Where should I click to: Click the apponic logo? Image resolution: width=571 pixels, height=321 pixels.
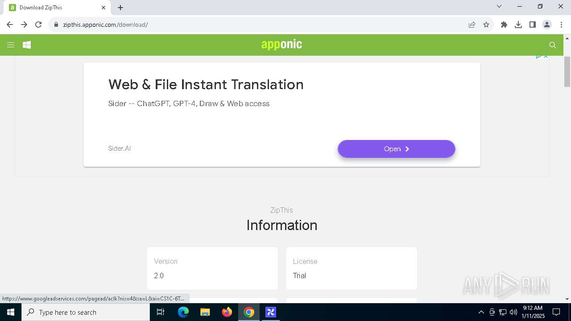click(281, 44)
